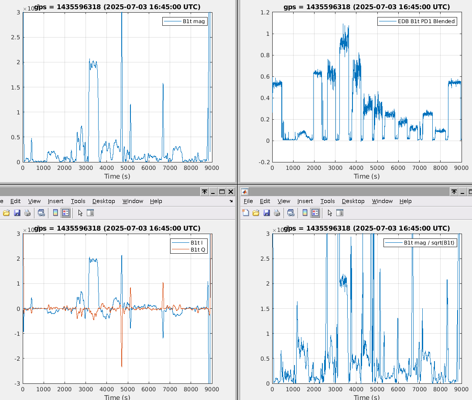The height and width of the screenshot is (400, 472).
Task: Click Print Figure icon in left window toolbar
Action: (27, 213)
